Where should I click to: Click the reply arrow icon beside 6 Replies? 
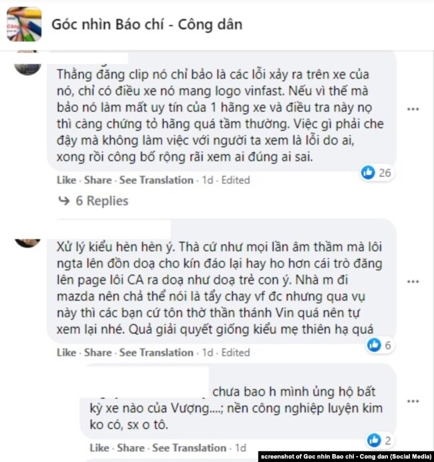(64, 201)
